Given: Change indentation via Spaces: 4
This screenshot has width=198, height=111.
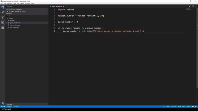Looking at the screenshot, I should 174,107.
